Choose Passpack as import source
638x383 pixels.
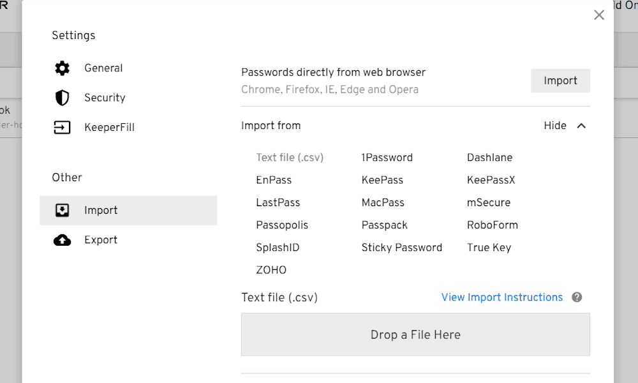[x=385, y=225]
